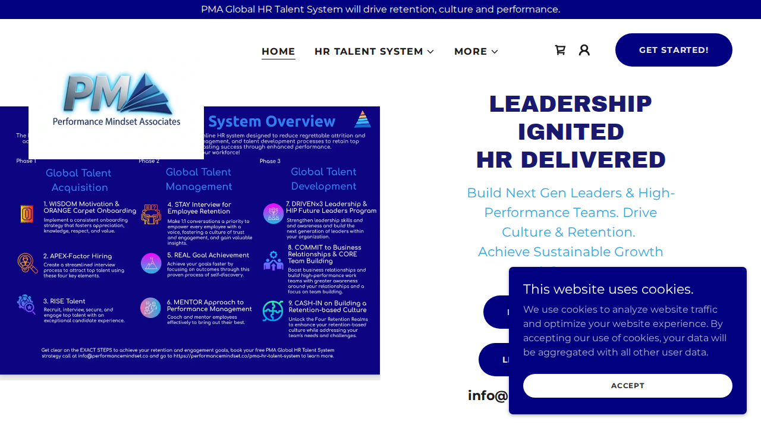Click the System Overview title text
The height and width of the screenshot is (428, 761).
(x=272, y=121)
